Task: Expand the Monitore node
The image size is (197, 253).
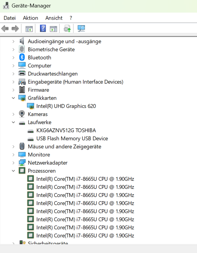Action: coord(13,155)
